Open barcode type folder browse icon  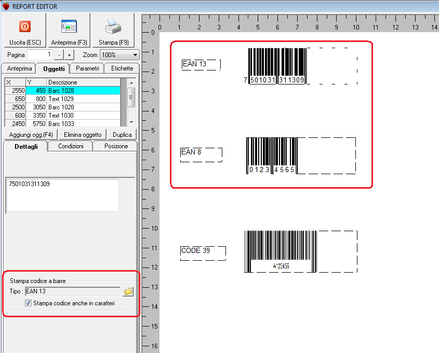(128, 291)
